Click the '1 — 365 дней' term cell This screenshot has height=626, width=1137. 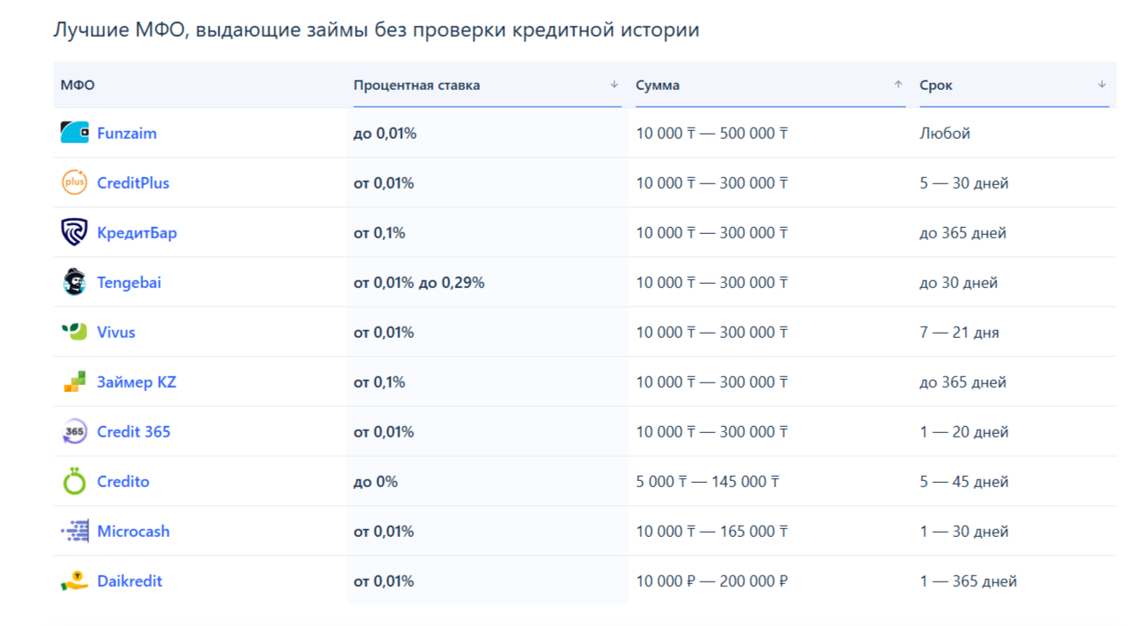[x=968, y=581]
